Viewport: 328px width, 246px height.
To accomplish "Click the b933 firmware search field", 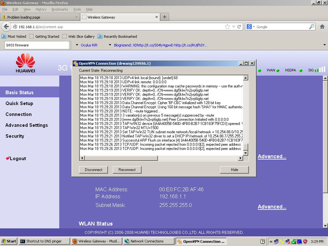I will coord(37,45).
